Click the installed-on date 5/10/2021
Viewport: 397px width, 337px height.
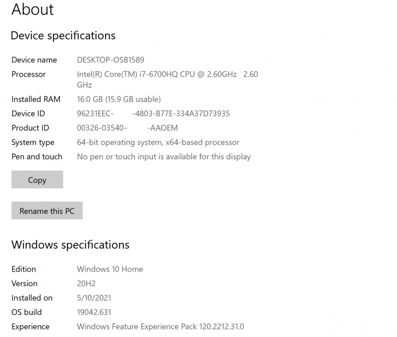[x=94, y=298]
